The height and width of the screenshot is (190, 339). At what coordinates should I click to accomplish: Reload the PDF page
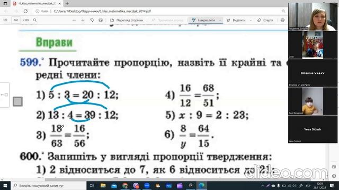click(25, 11)
